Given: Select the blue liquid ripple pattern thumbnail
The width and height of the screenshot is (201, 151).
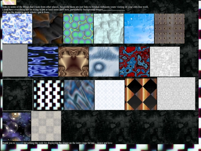Looking at the screenshot, I should pos(43,62).
